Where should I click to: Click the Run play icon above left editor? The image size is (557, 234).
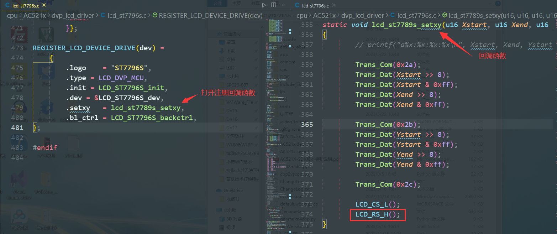tap(264, 5)
